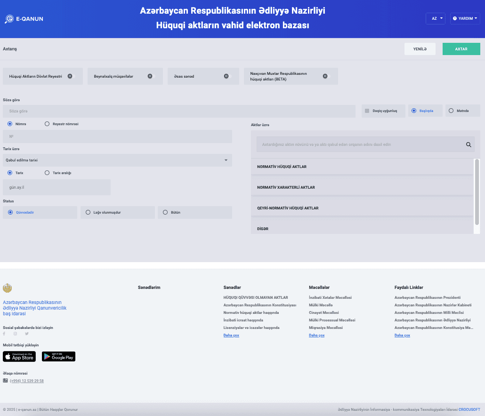The image size is (485, 416).
Task: Select the Mətndə radio option
Action: (x=451, y=111)
